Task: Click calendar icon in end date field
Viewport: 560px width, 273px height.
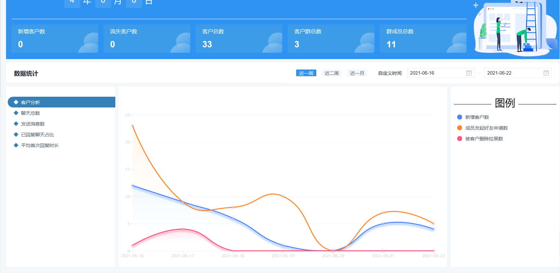Action: (x=546, y=73)
